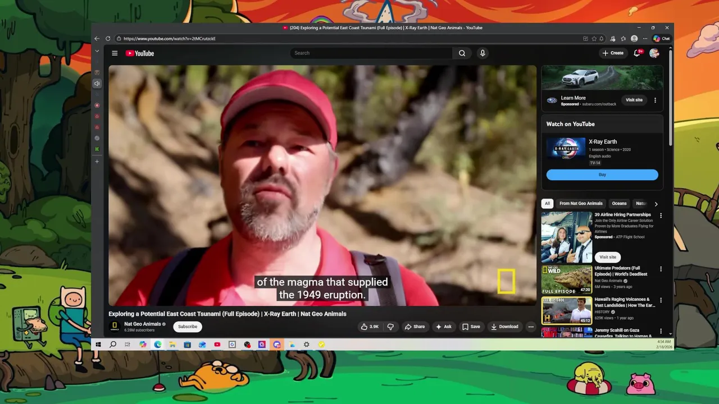Select the From Nat Geo Animals chip

coord(581,204)
